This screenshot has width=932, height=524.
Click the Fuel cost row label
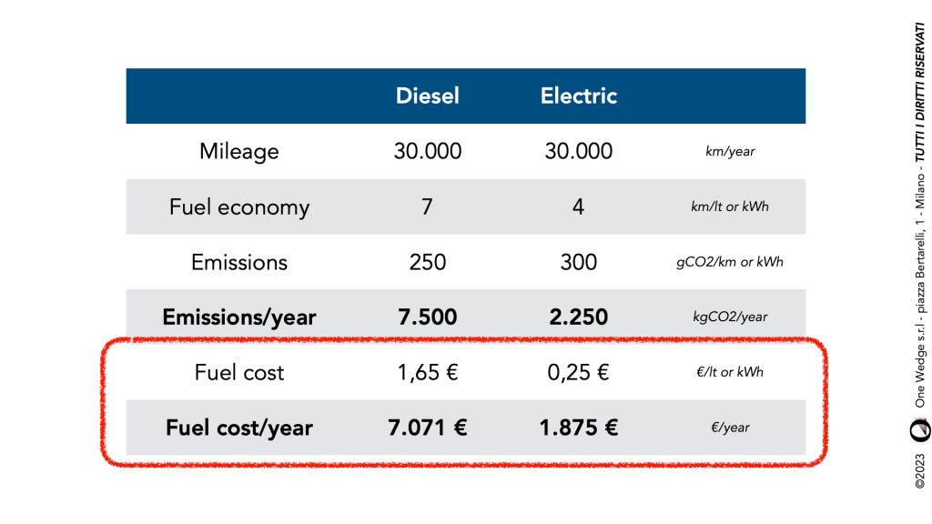click(239, 373)
